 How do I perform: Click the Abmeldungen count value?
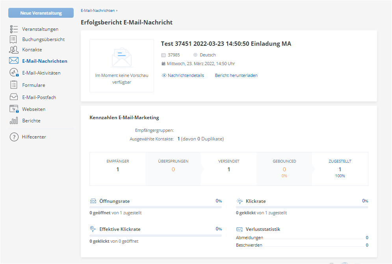[x=367, y=238]
